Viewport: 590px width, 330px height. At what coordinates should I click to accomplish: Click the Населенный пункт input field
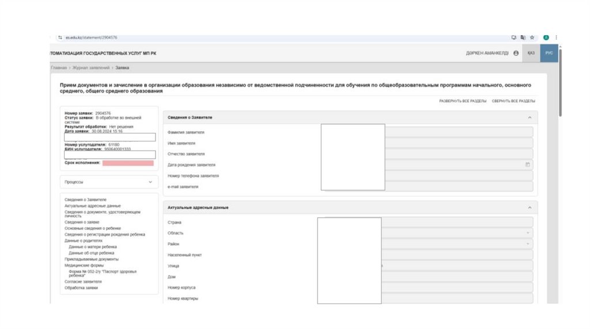pyautogui.click(x=457, y=255)
